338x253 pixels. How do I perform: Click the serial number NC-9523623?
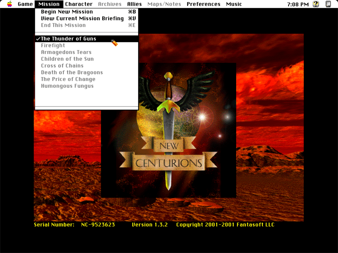98,225
